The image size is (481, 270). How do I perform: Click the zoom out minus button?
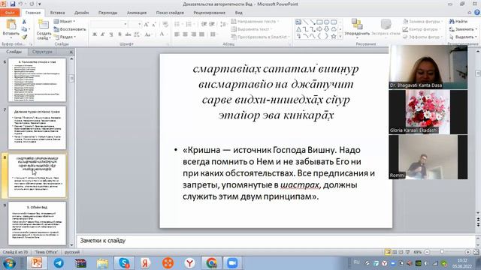click(427, 252)
